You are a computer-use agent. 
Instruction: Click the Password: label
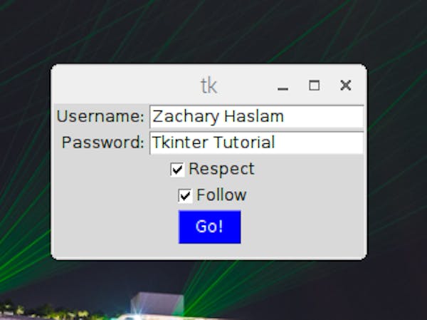103,143
